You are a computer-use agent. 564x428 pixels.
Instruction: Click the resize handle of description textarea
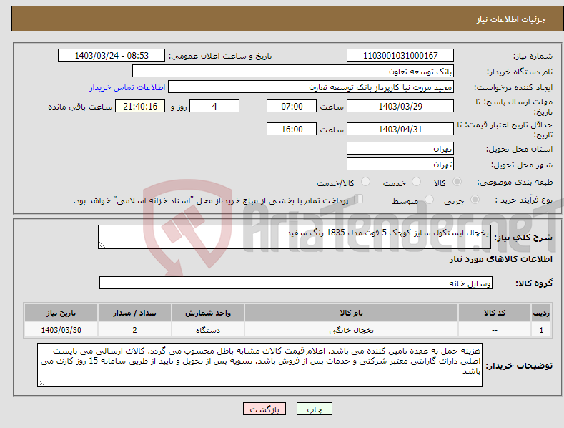tap(102, 245)
